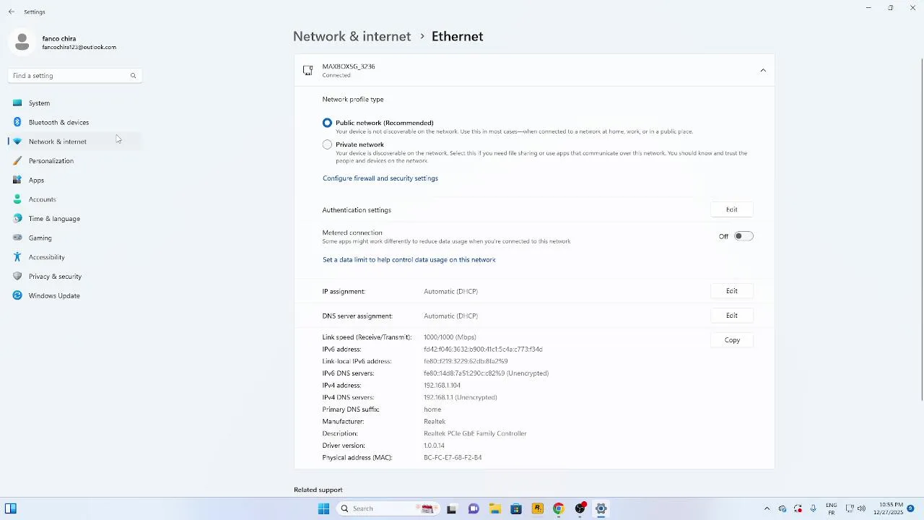Click Related support heading
Image resolution: width=924 pixels, height=520 pixels.
[x=318, y=490]
